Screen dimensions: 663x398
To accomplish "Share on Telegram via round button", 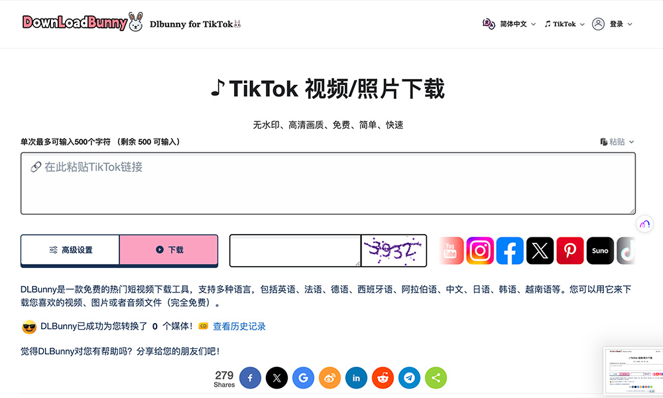I will click(409, 377).
